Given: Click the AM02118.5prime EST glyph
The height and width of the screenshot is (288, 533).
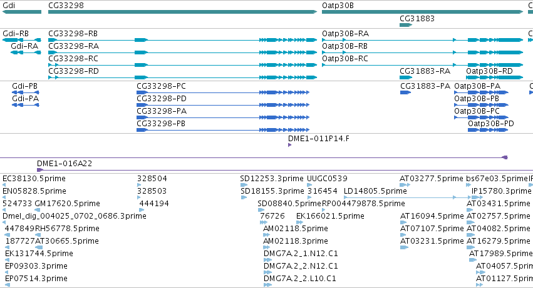Looking at the screenshot, I should [x=267, y=235].
